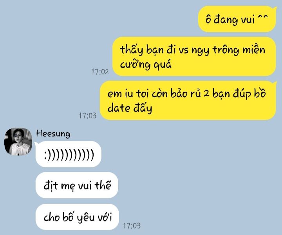Click the word 'trông' in the yellow message
Screen dimensions: 282x235
click(226, 50)
